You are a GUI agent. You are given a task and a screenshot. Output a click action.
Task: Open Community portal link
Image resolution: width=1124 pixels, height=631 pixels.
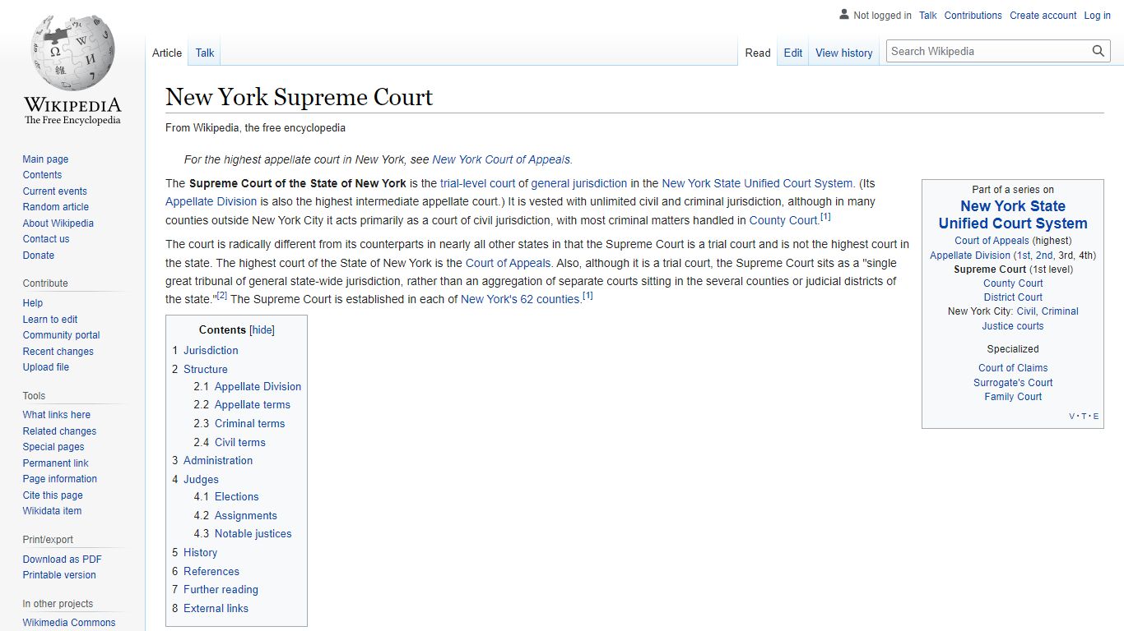61,335
